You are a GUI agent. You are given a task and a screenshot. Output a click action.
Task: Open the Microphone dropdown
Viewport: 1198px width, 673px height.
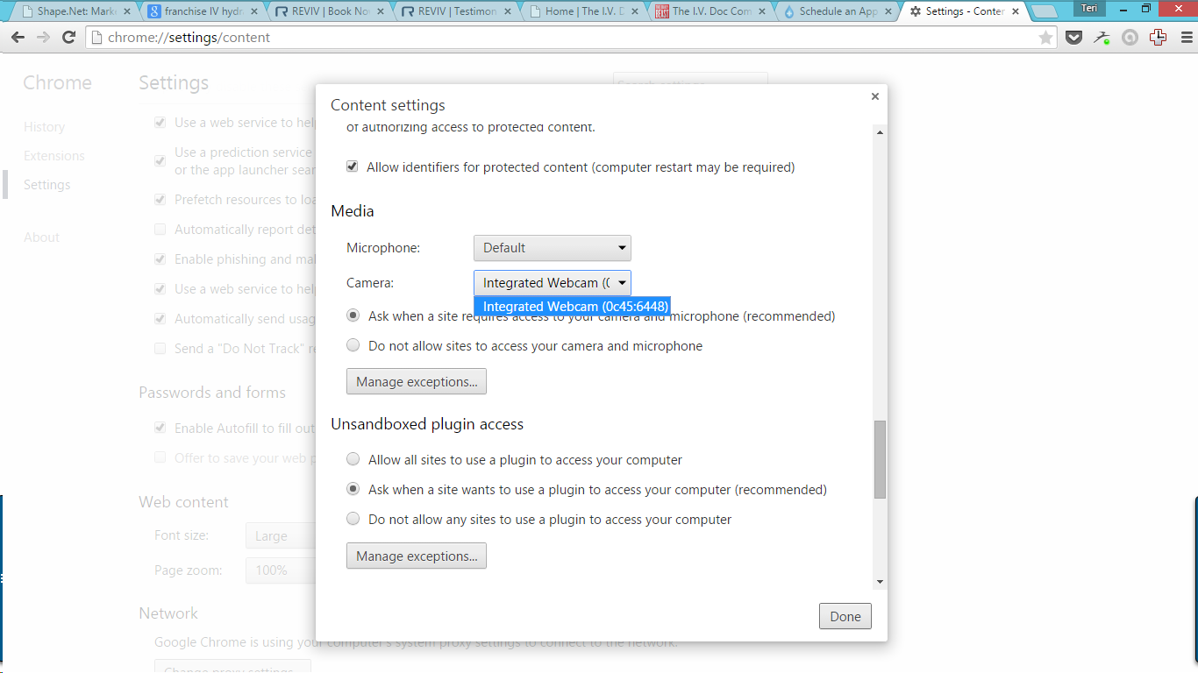552,248
